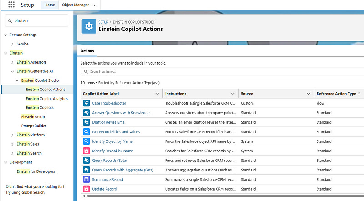Select System source cell for Identify Object

click(x=247, y=141)
